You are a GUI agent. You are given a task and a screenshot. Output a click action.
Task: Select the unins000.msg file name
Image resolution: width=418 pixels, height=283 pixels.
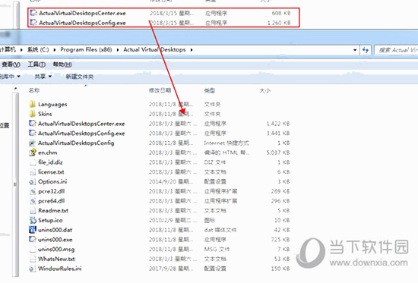[x=56, y=249]
